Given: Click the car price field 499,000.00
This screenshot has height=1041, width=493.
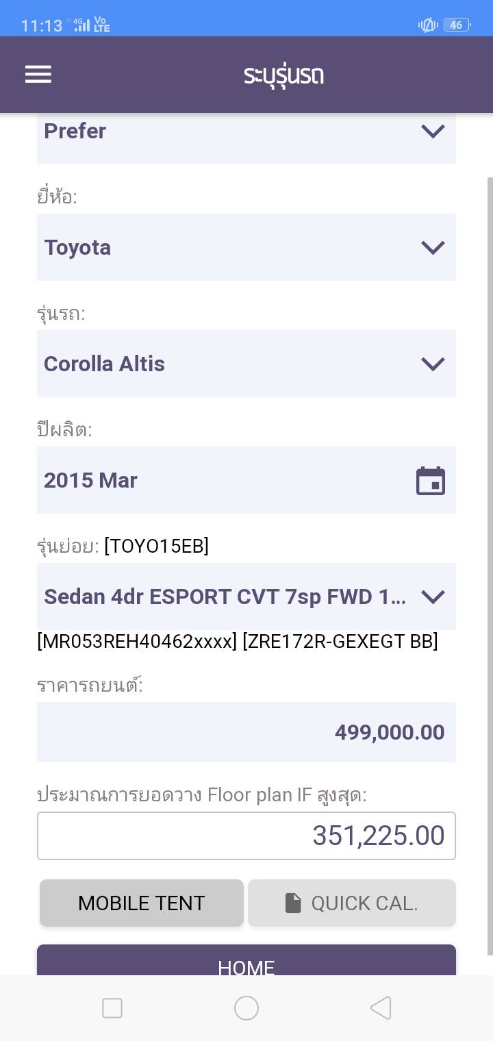Looking at the screenshot, I should 246,732.
